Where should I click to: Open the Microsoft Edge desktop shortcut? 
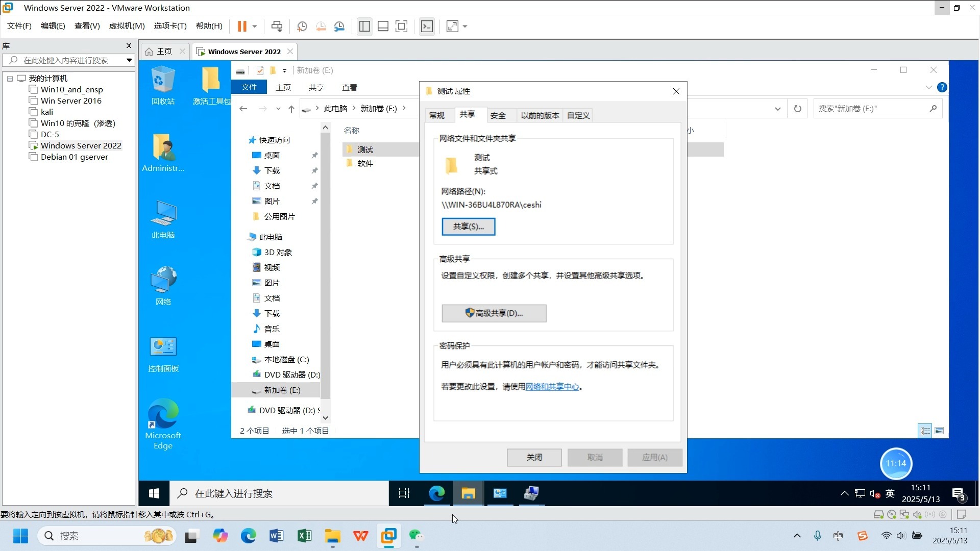[x=163, y=424]
